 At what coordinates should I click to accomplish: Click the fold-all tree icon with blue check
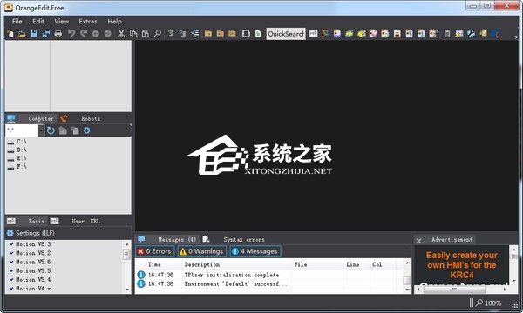[x=195, y=34]
